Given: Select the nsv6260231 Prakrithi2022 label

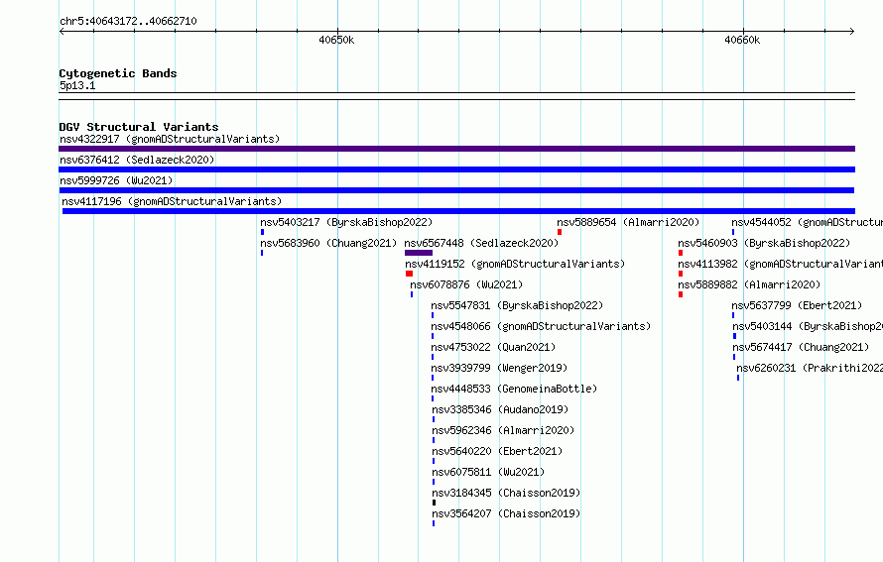Looking at the screenshot, I should [810, 368].
